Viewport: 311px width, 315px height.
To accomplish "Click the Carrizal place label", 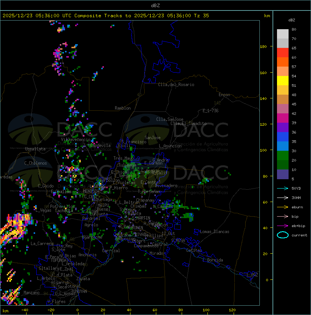I will click(x=111, y=251).
